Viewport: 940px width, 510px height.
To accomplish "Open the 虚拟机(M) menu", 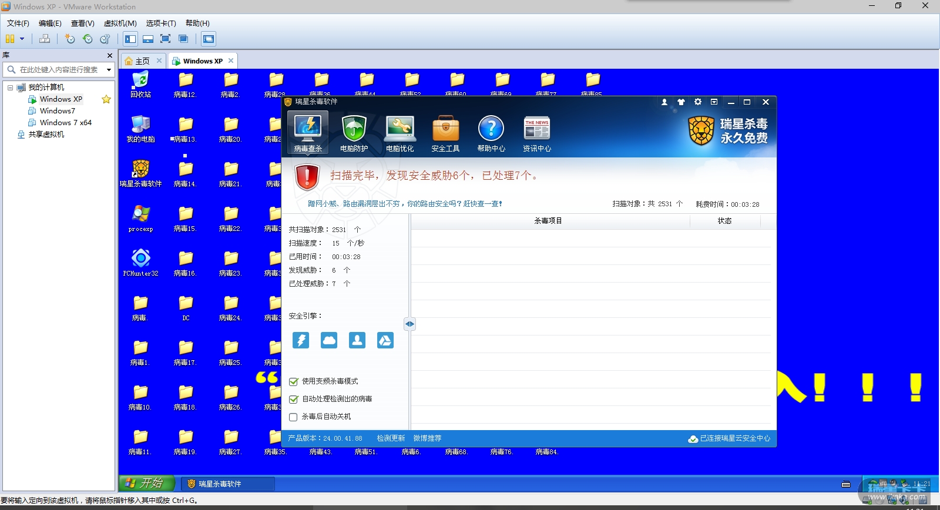I will click(x=120, y=23).
